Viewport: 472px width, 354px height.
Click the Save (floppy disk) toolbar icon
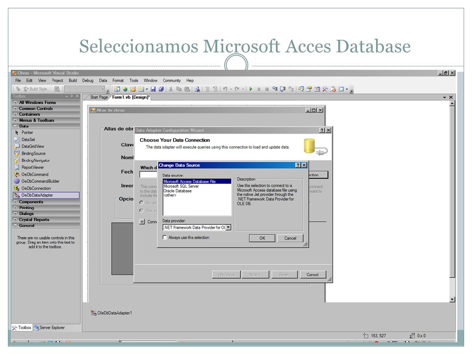point(153,89)
